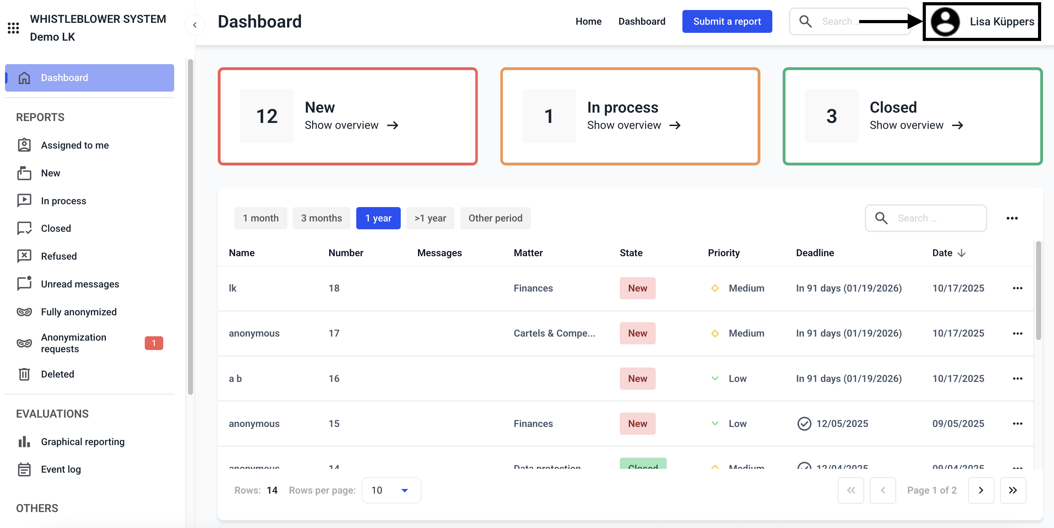Open Anonymization requests in the sidebar

pyautogui.click(x=74, y=343)
